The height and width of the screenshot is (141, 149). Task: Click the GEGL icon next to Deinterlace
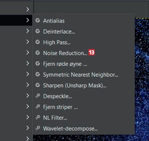pos(38,31)
